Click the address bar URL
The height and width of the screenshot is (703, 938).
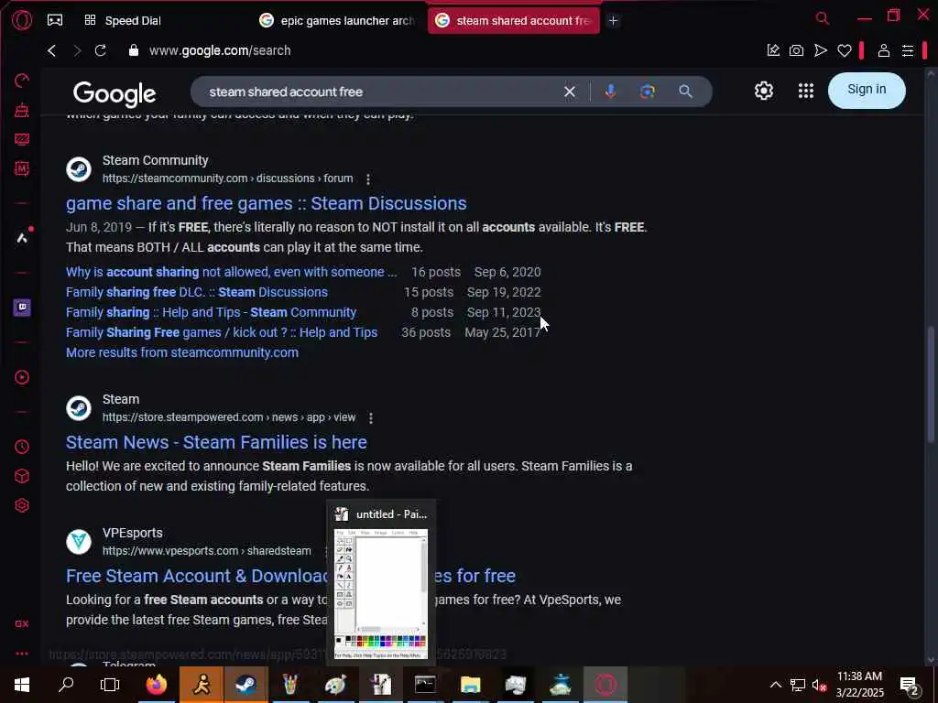click(220, 50)
